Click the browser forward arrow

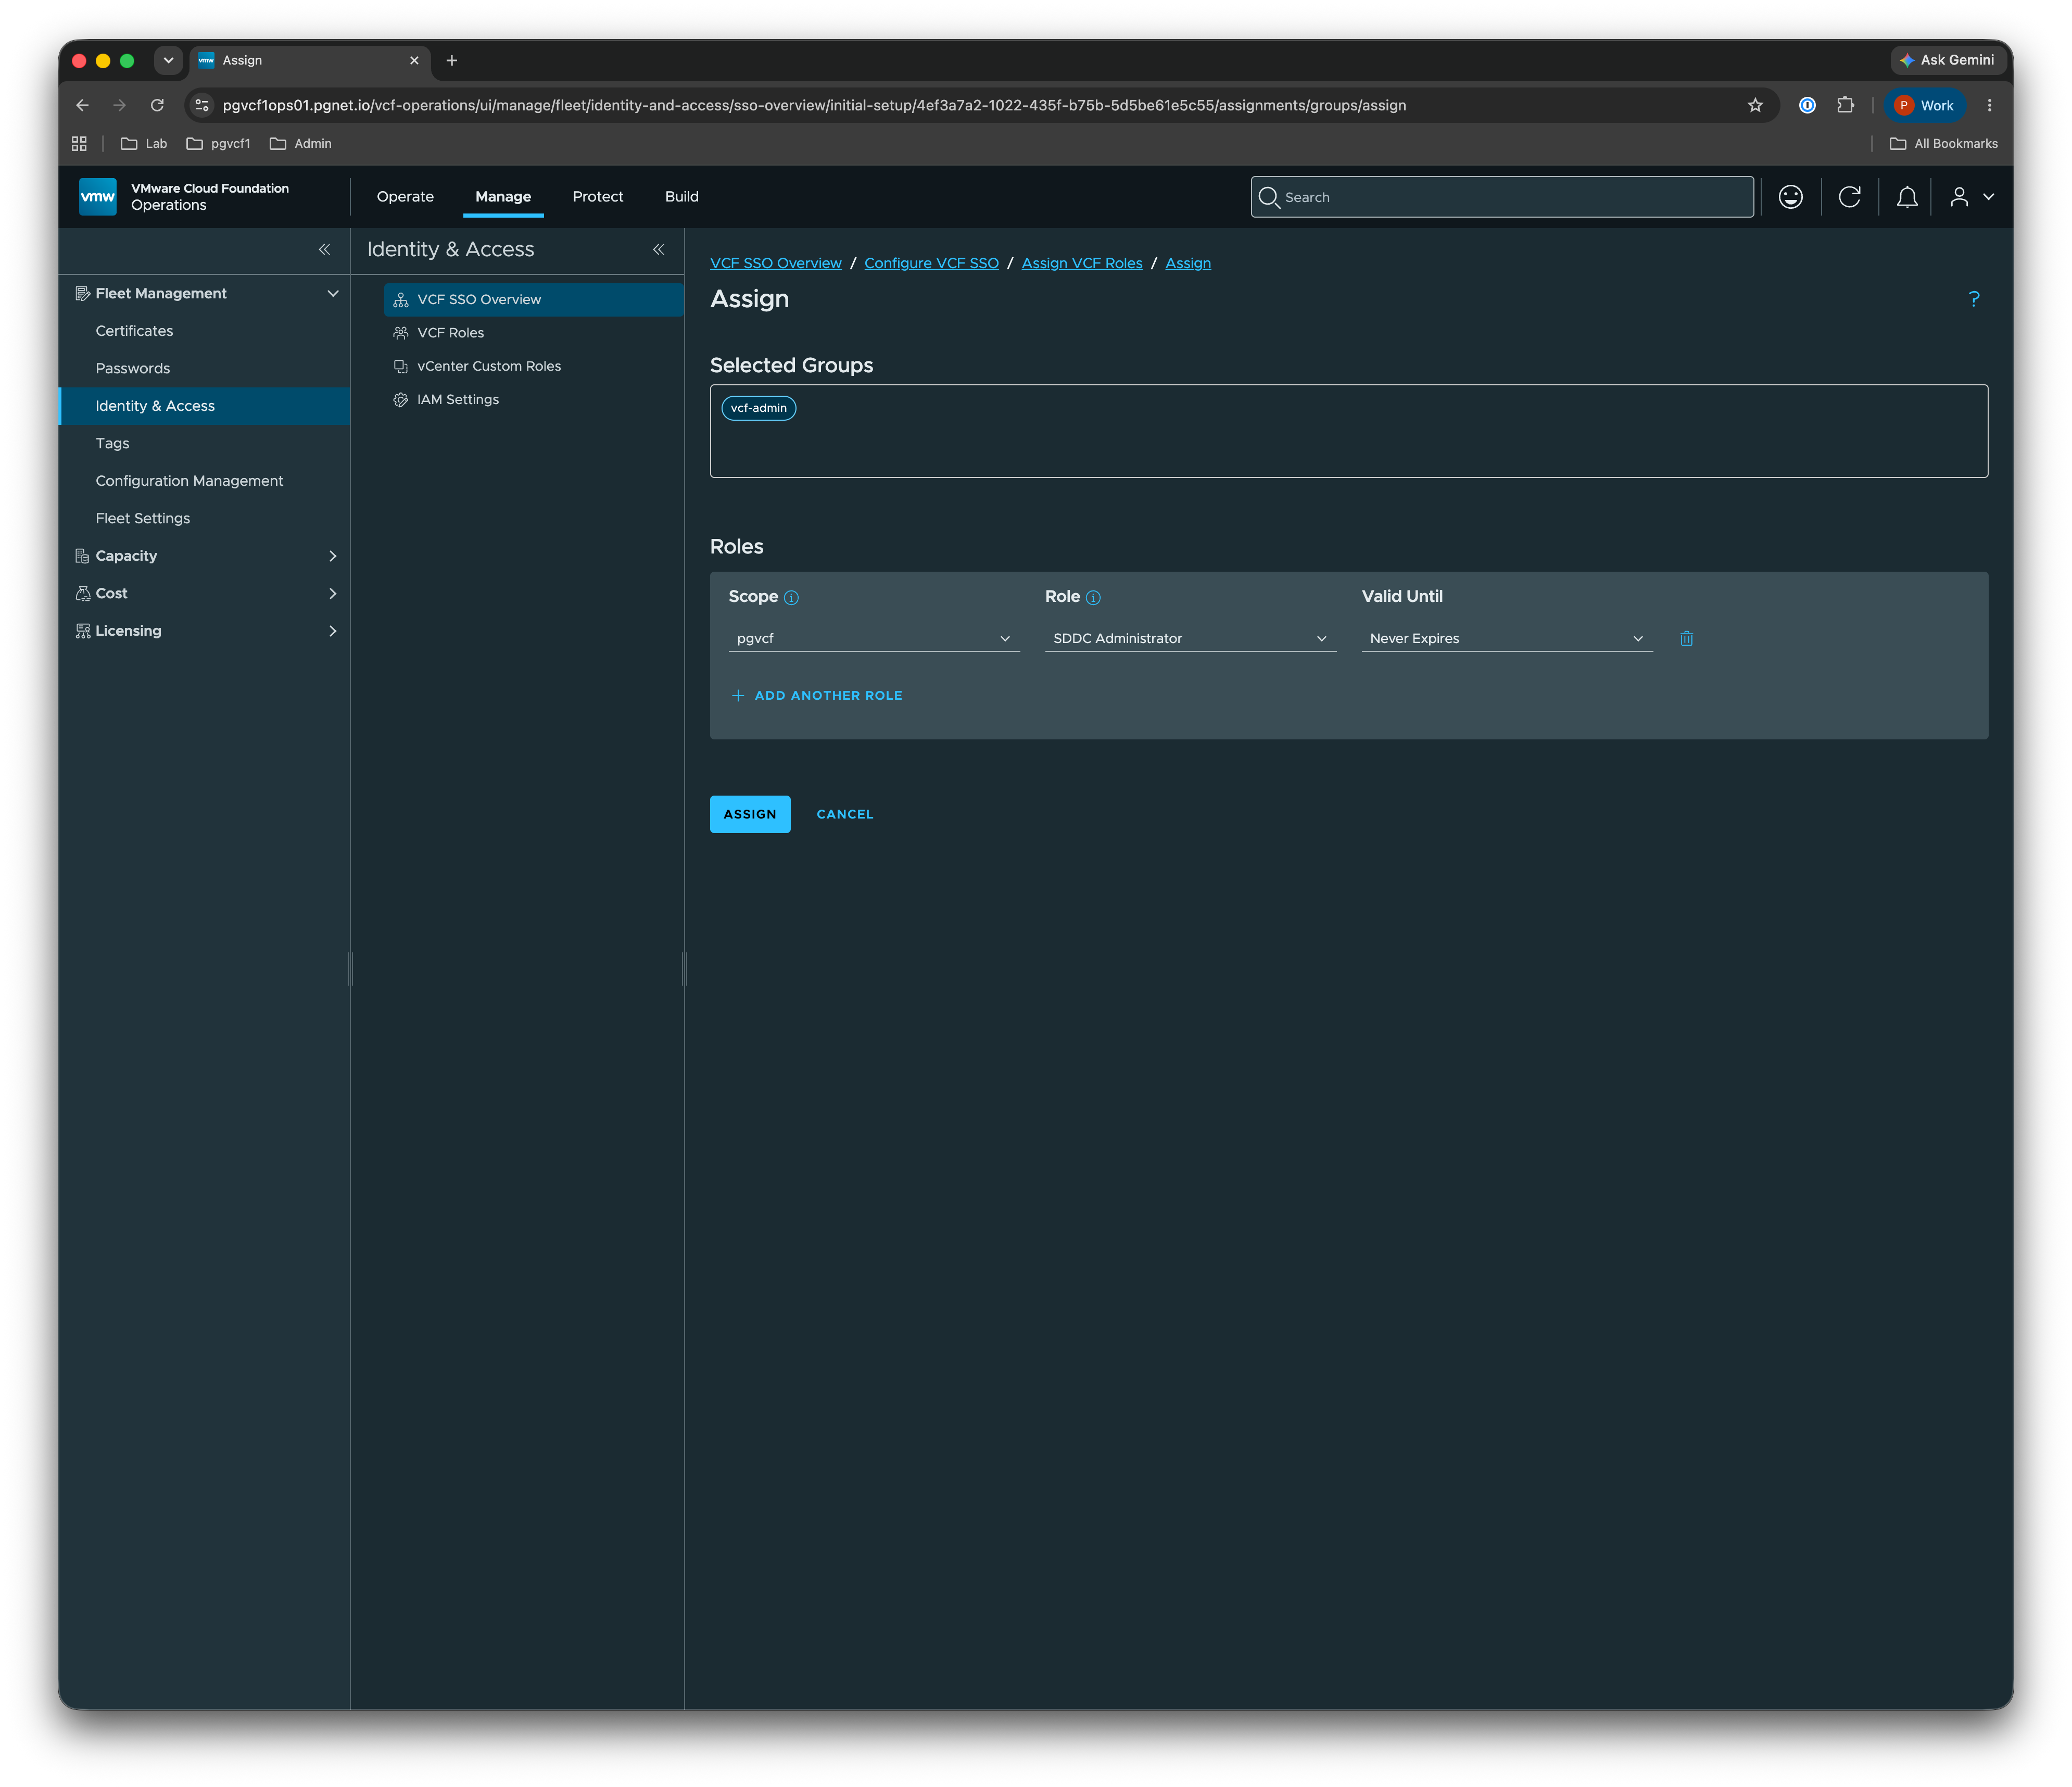(120, 105)
